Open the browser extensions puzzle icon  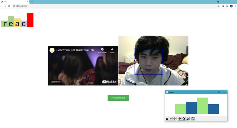tap(223, 6)
